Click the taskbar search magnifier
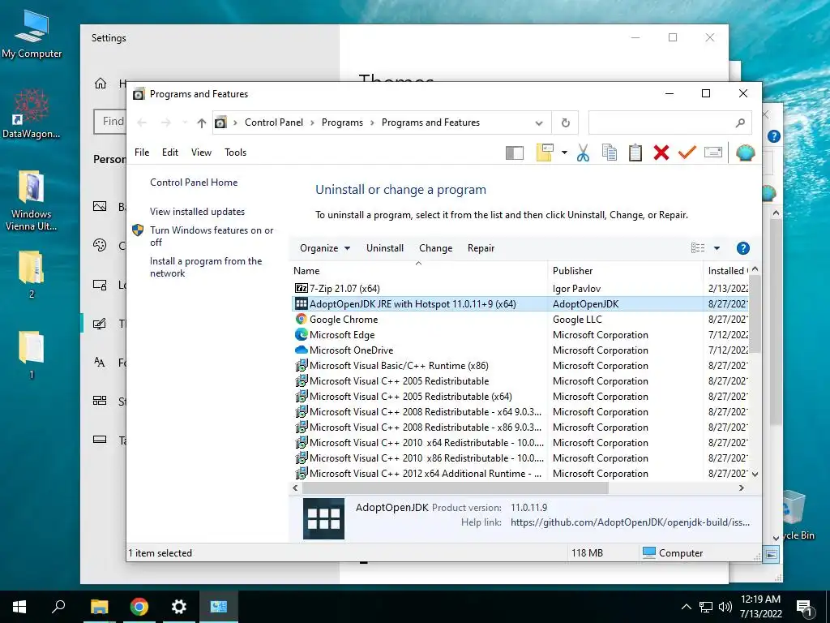 pos(58,607)
